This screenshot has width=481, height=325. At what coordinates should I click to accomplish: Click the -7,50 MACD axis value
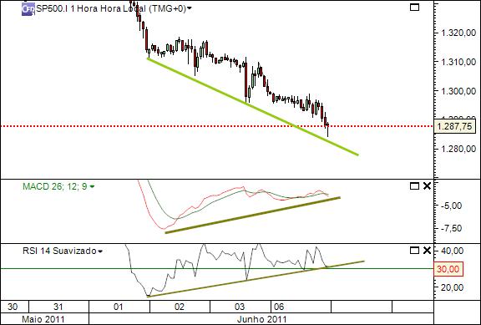coord(451,228)
